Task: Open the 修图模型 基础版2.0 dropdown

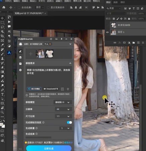Action: 63,102
